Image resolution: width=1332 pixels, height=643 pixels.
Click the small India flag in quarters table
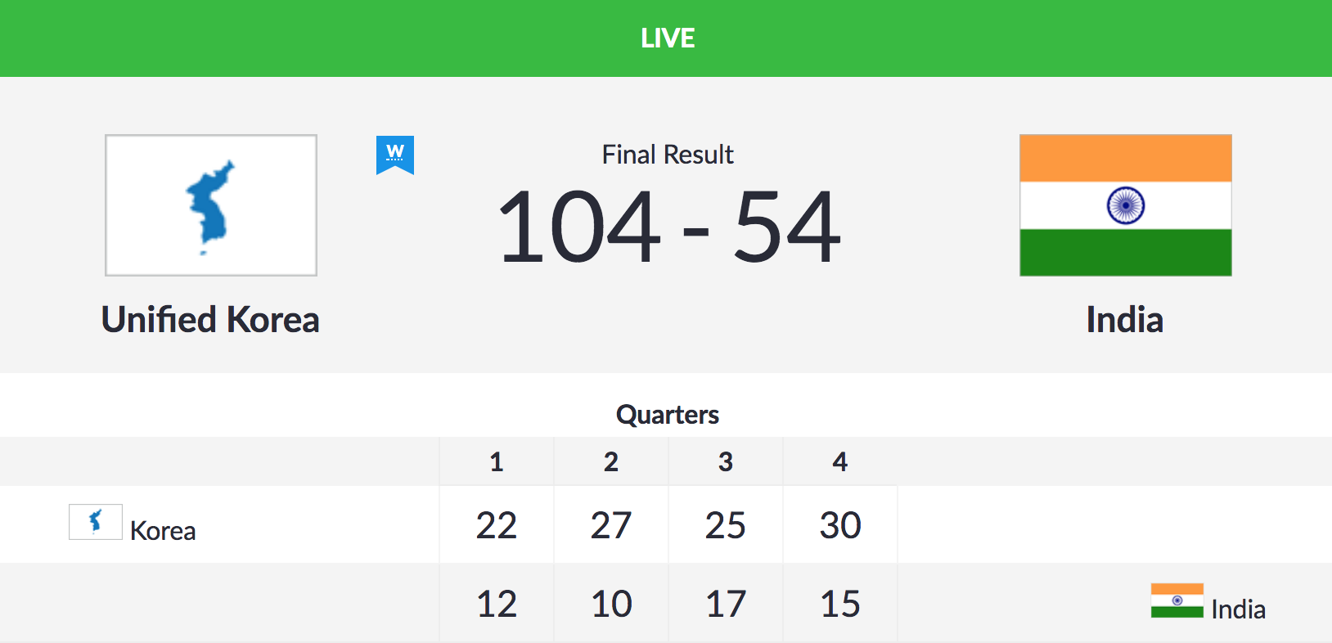pyautogui.click(x=1177, y=600)
